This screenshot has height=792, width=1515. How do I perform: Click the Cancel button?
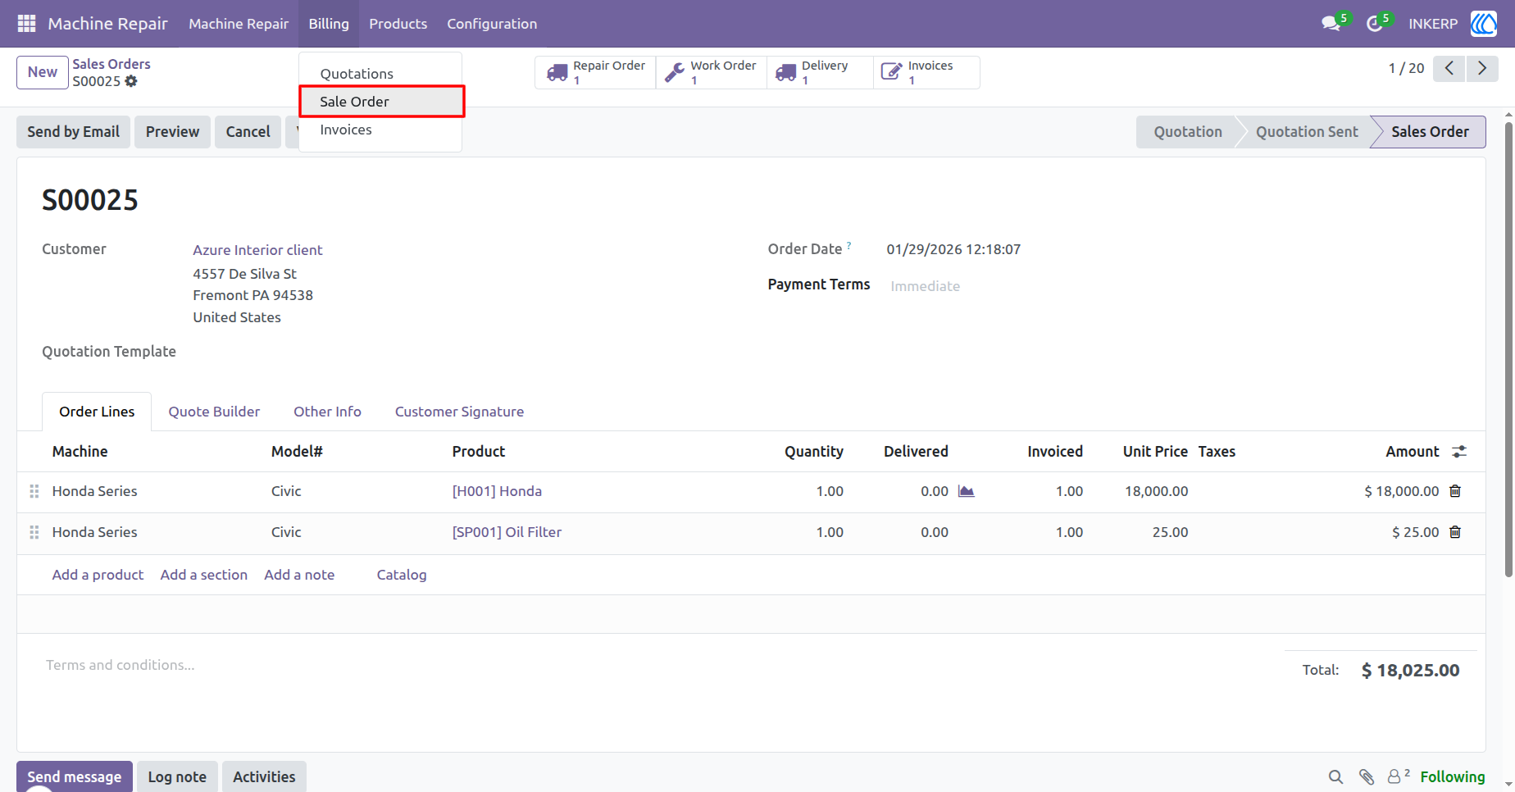[x=248, y=132]
